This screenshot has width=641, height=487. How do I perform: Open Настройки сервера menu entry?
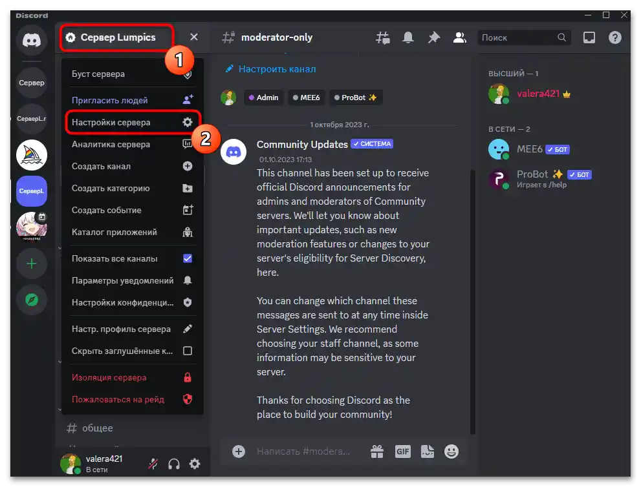pos(132,122)
